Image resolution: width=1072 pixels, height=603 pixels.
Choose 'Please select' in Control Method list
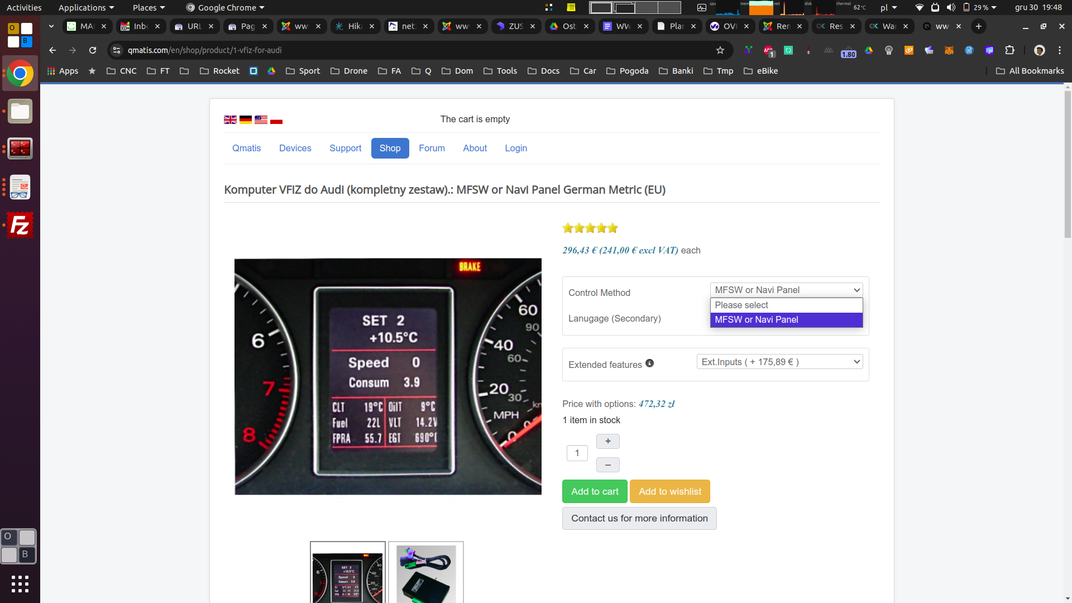(x=786, y=305)
